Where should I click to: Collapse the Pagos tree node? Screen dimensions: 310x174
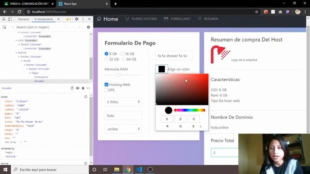coord(30,73)
